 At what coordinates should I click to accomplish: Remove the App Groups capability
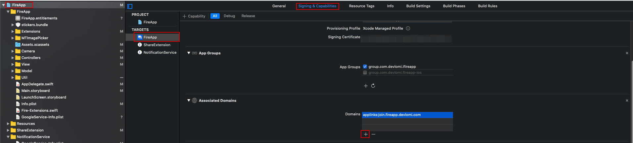coord(627,53)
